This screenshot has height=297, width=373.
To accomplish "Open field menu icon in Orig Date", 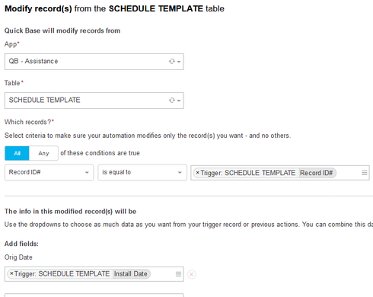I will tap(178, 274).
